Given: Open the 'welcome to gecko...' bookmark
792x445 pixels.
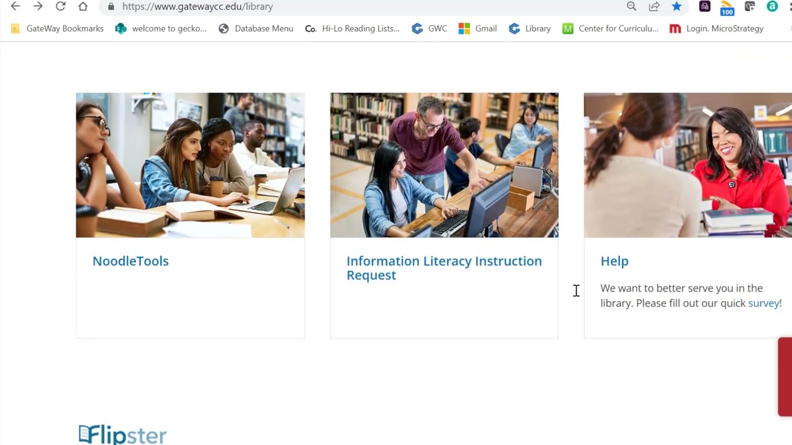Looking at the screenshot, I should [161, 28].
